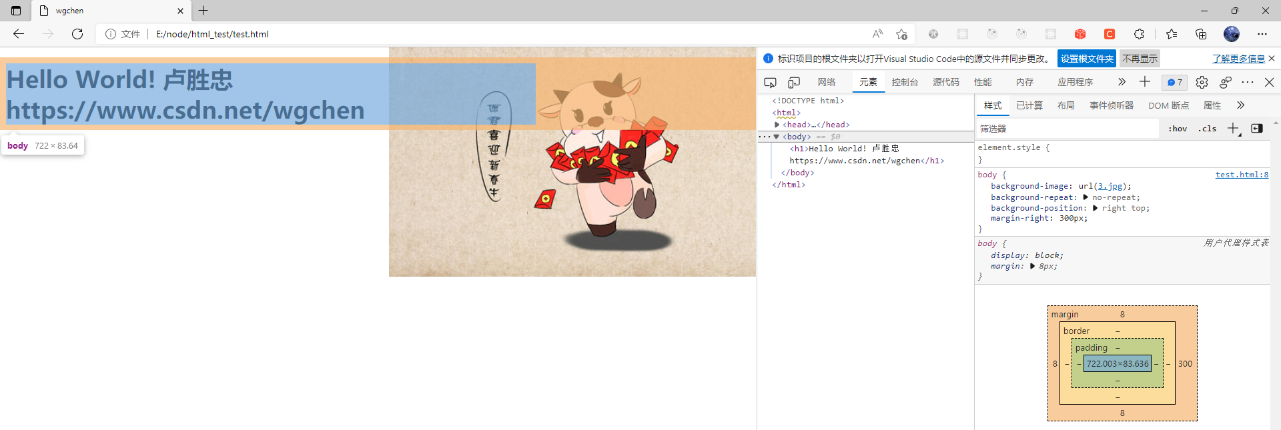The image size is (1281, 430).
Task: Open the tab actions menu icon
Action: click(16, 11)
